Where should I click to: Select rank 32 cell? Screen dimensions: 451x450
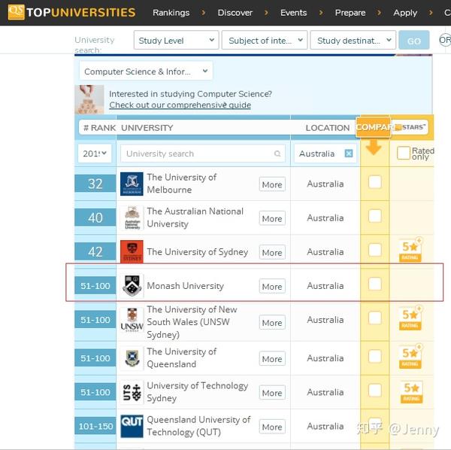click(x=95, y=184)
